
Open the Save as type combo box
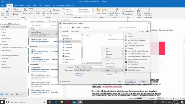[x=88, y=70]
